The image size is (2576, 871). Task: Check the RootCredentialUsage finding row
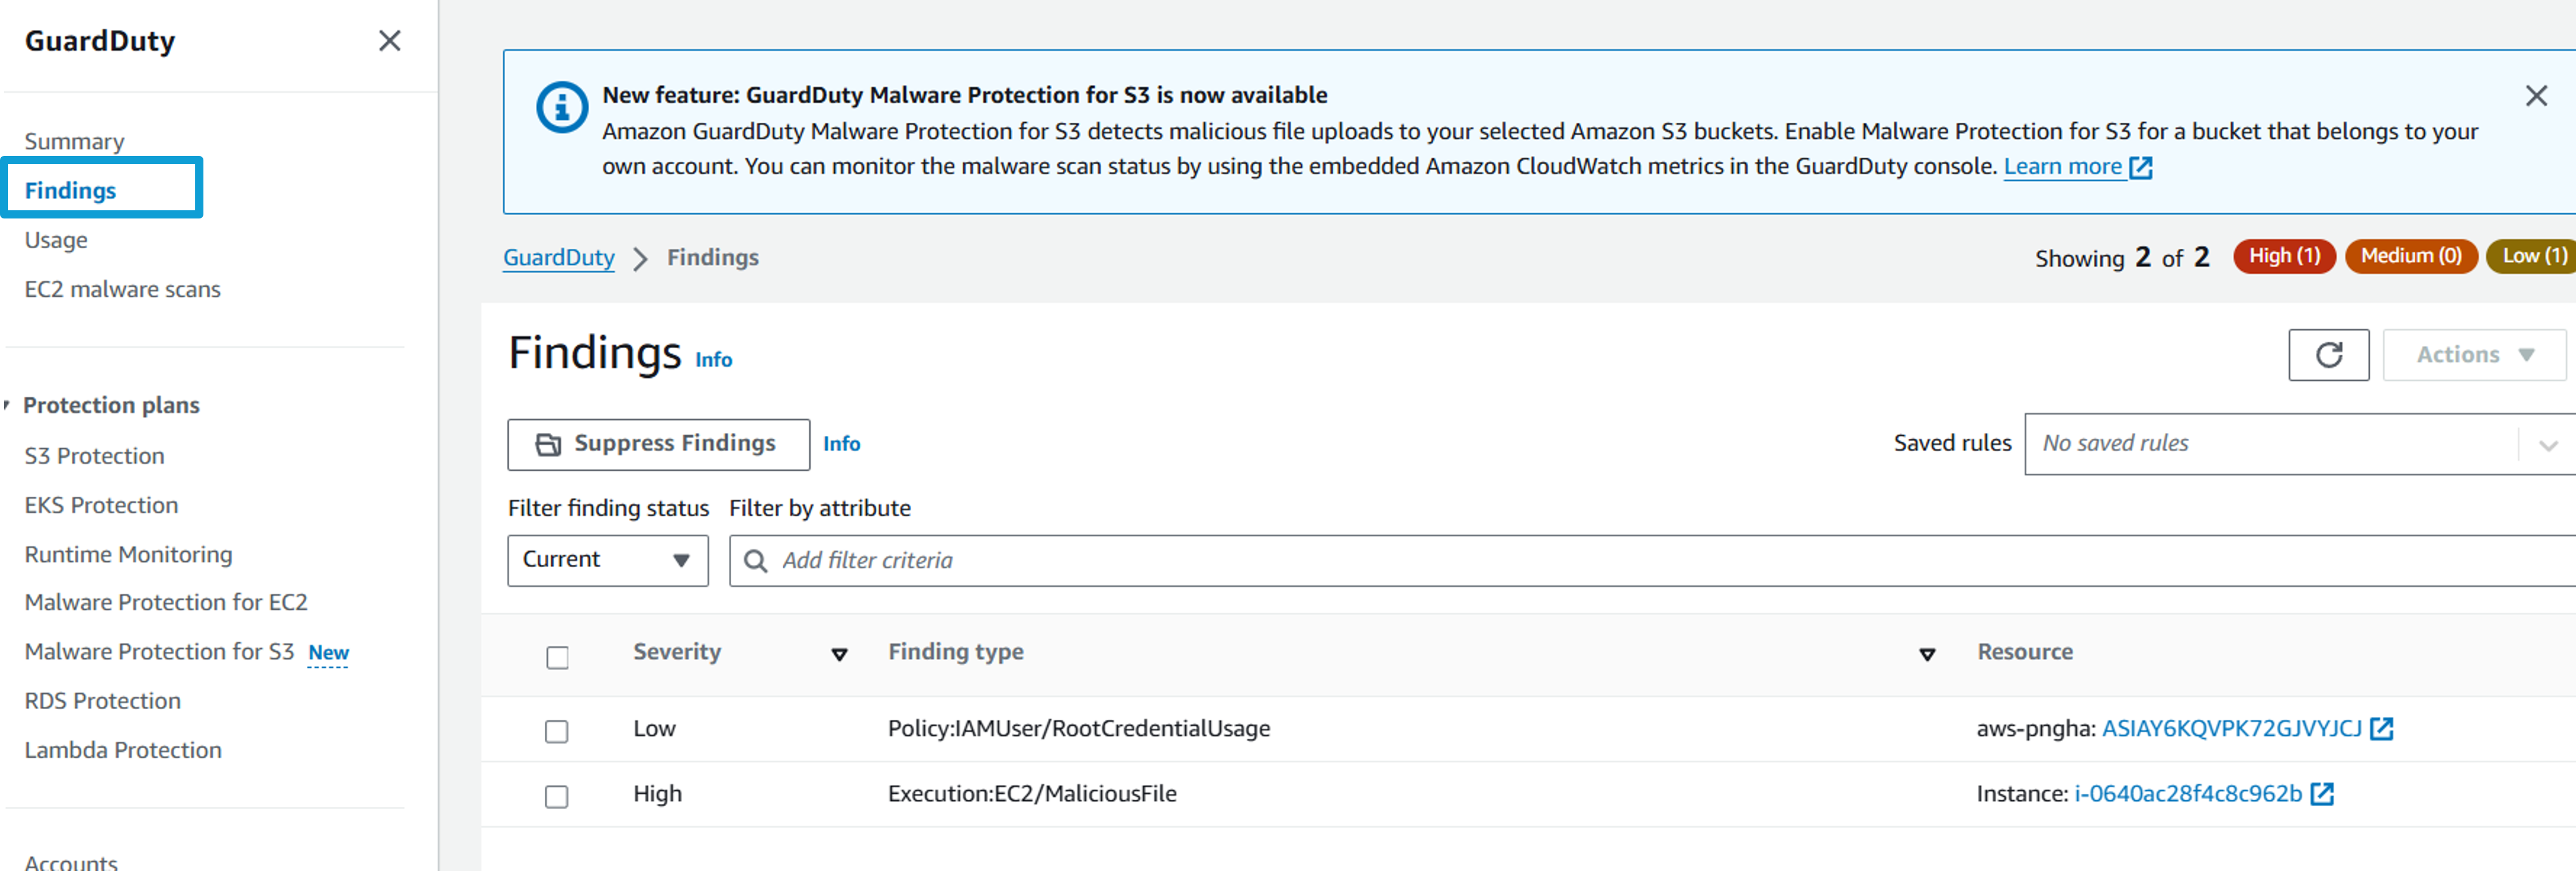557,731
